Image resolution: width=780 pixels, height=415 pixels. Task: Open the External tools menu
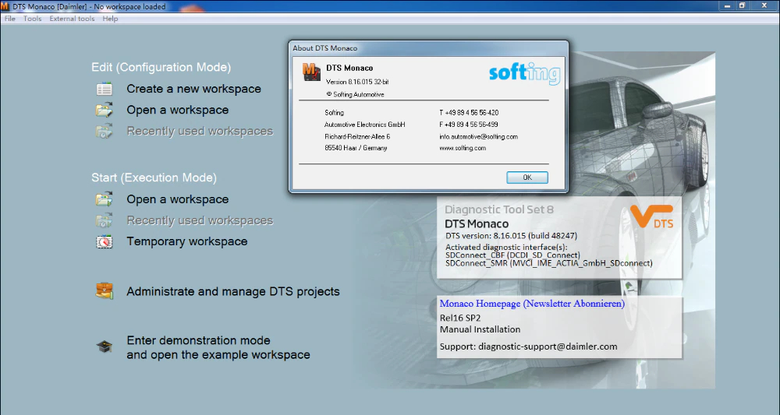point(72,19)
